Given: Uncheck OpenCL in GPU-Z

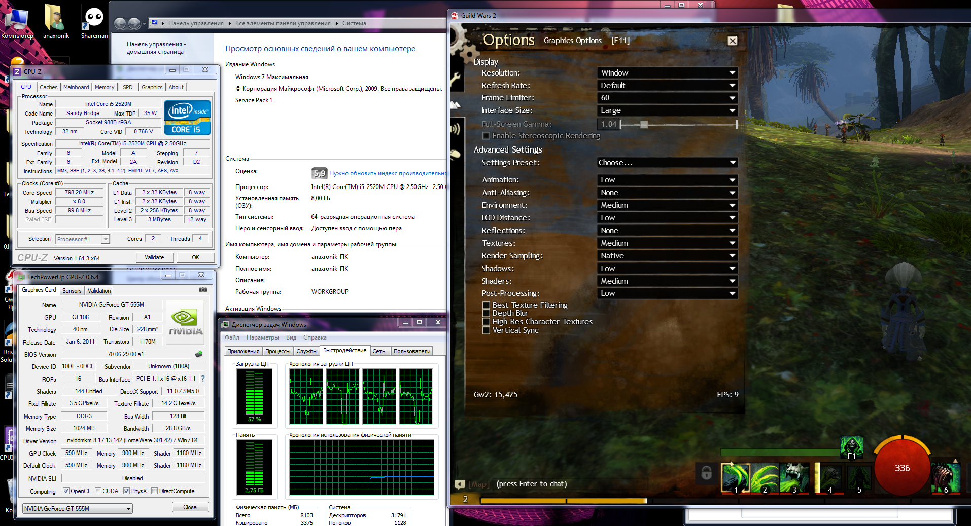Looking at the screenshot, I should tap(66, 491).
